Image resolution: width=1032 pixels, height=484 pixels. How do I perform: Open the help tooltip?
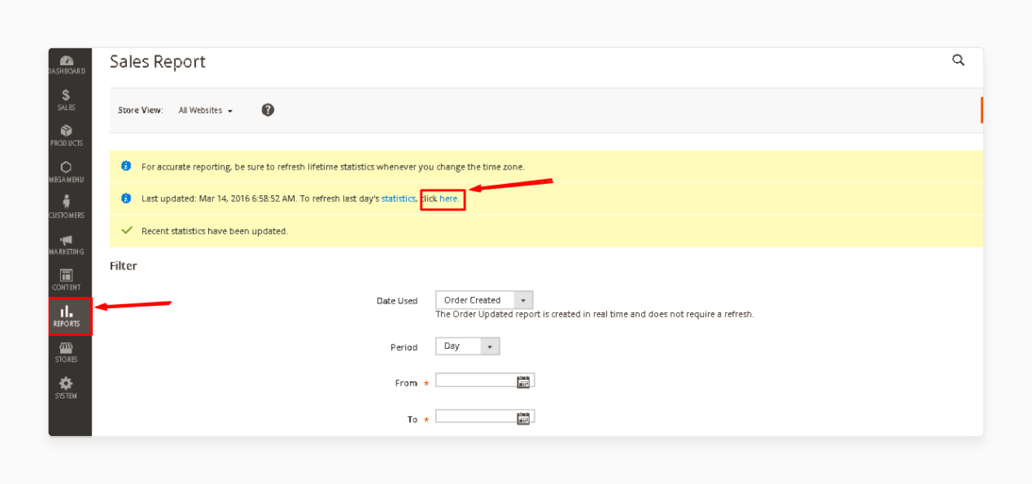coord(267,110)
